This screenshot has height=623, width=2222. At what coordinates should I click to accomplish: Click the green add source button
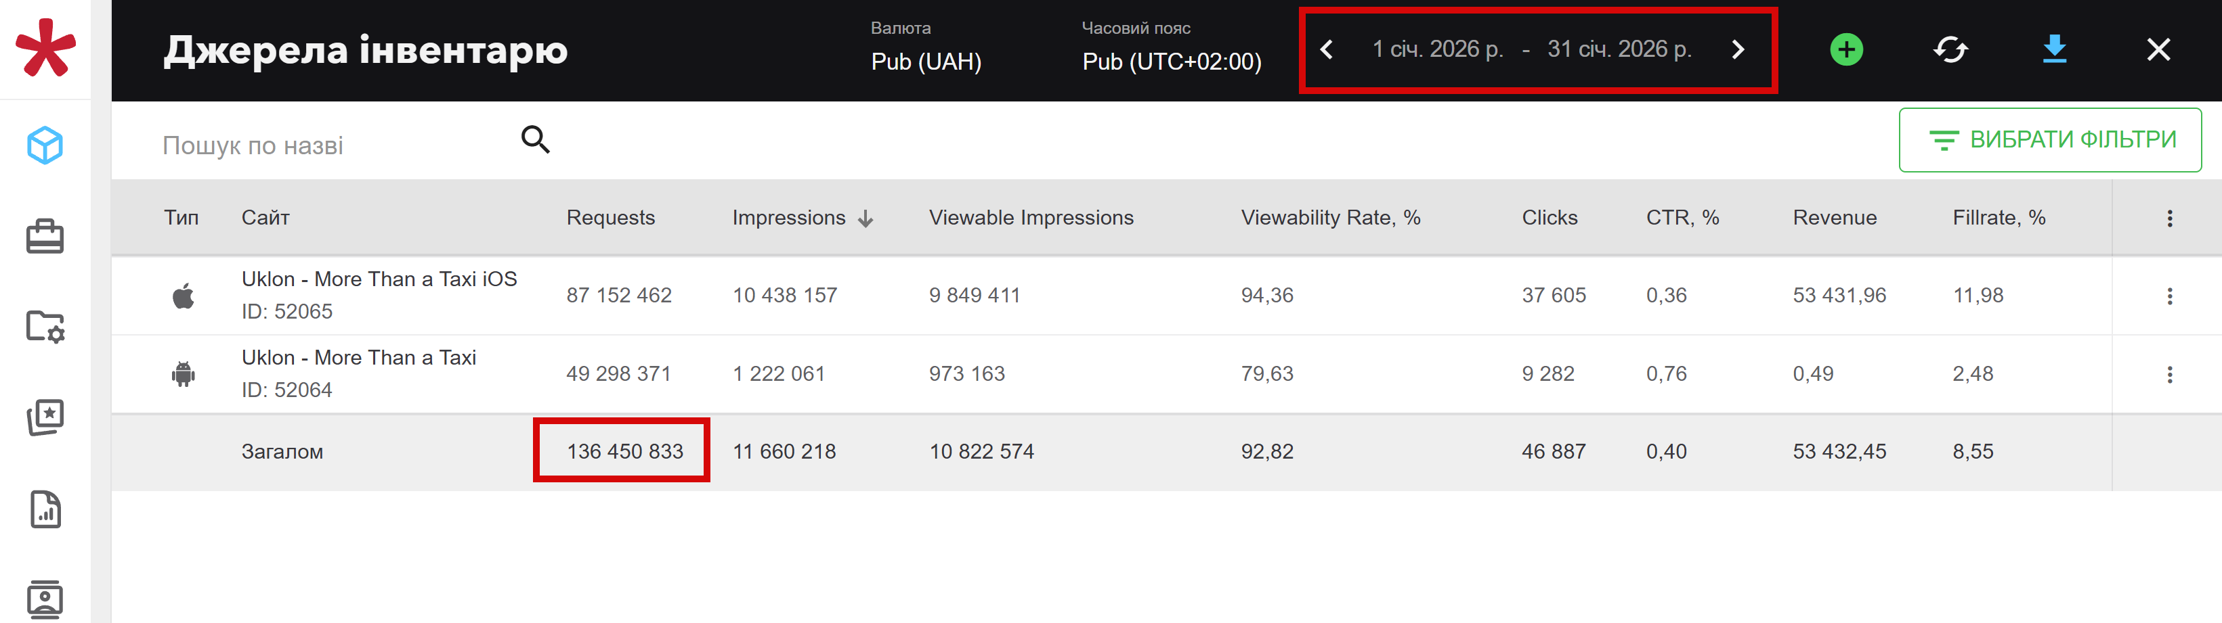pos(1846,50)
